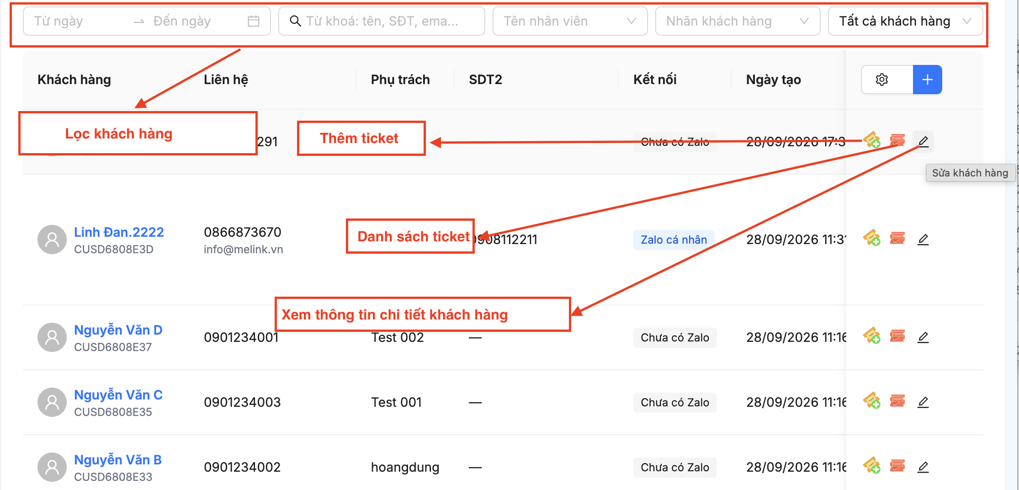Expand the Tất cả khách hàng filter
This screenshot has height=490, width=1019.
(905, 21)
